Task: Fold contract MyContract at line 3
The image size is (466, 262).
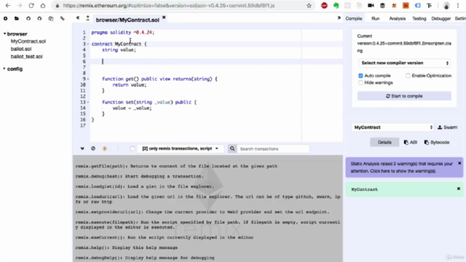Action: [x=88, y=44]
